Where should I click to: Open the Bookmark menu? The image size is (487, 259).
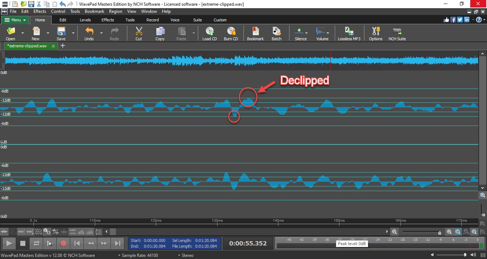(x=94, y=11)
